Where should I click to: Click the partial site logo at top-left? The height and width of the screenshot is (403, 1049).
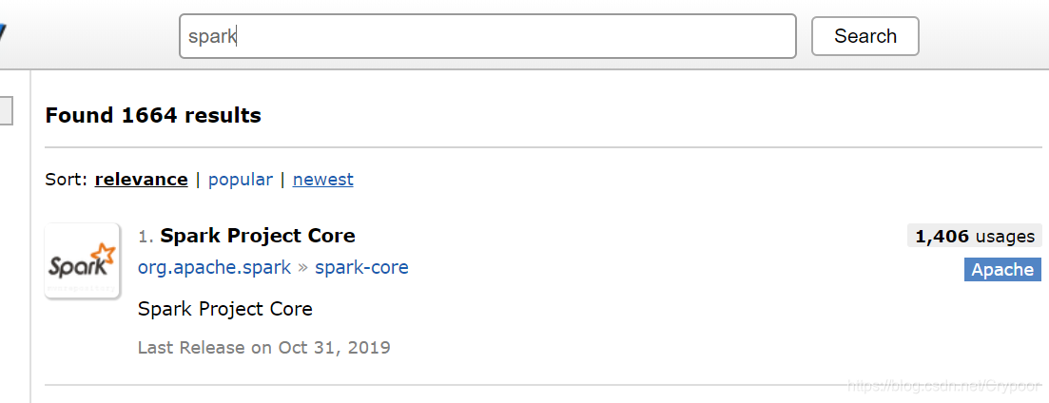point(3,34)
